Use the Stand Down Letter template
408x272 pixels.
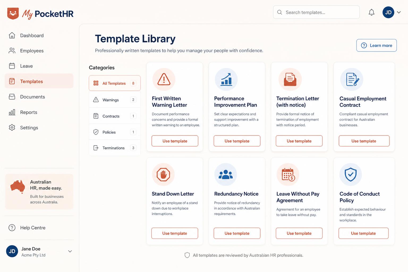(x=175, y=233)
